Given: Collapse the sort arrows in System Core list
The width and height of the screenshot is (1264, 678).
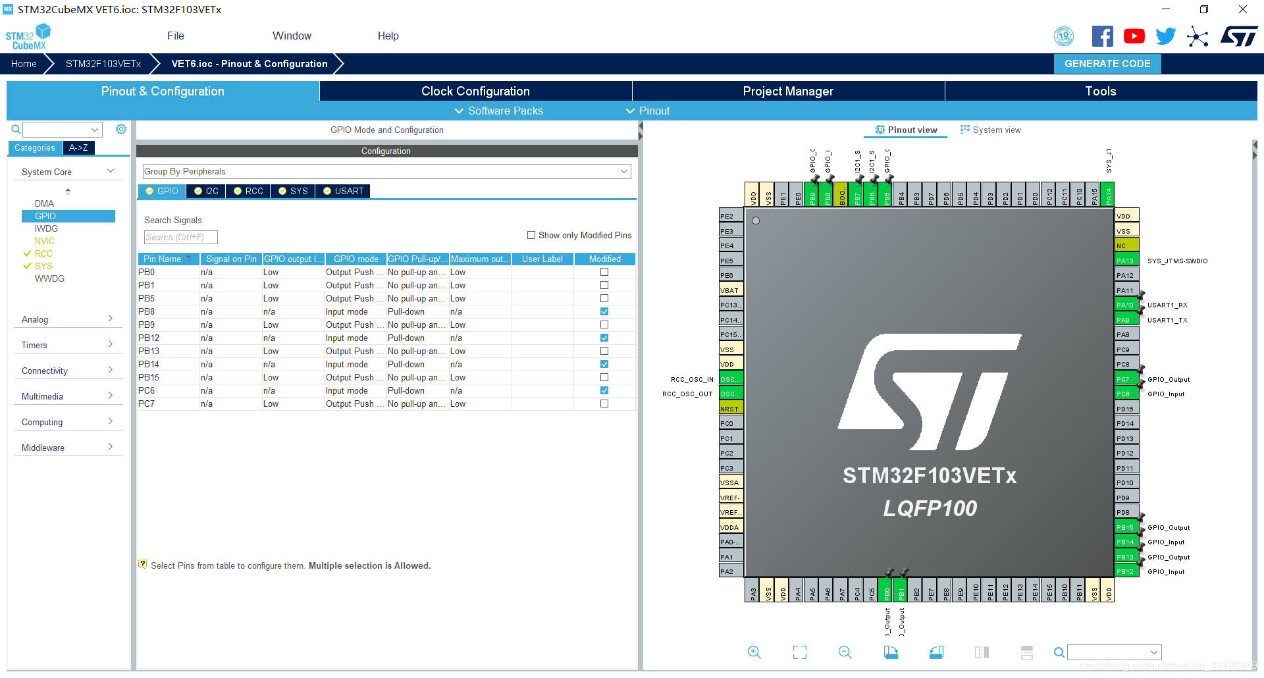Looking at the screenshot, I should pyautogui.click(x=68, y=191).
